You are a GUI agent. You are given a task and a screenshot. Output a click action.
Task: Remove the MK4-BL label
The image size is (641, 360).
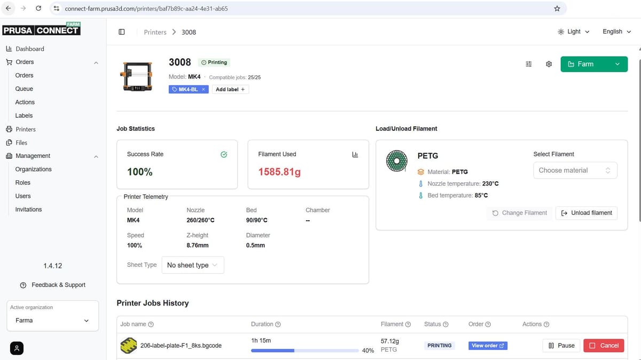(203, 89)
